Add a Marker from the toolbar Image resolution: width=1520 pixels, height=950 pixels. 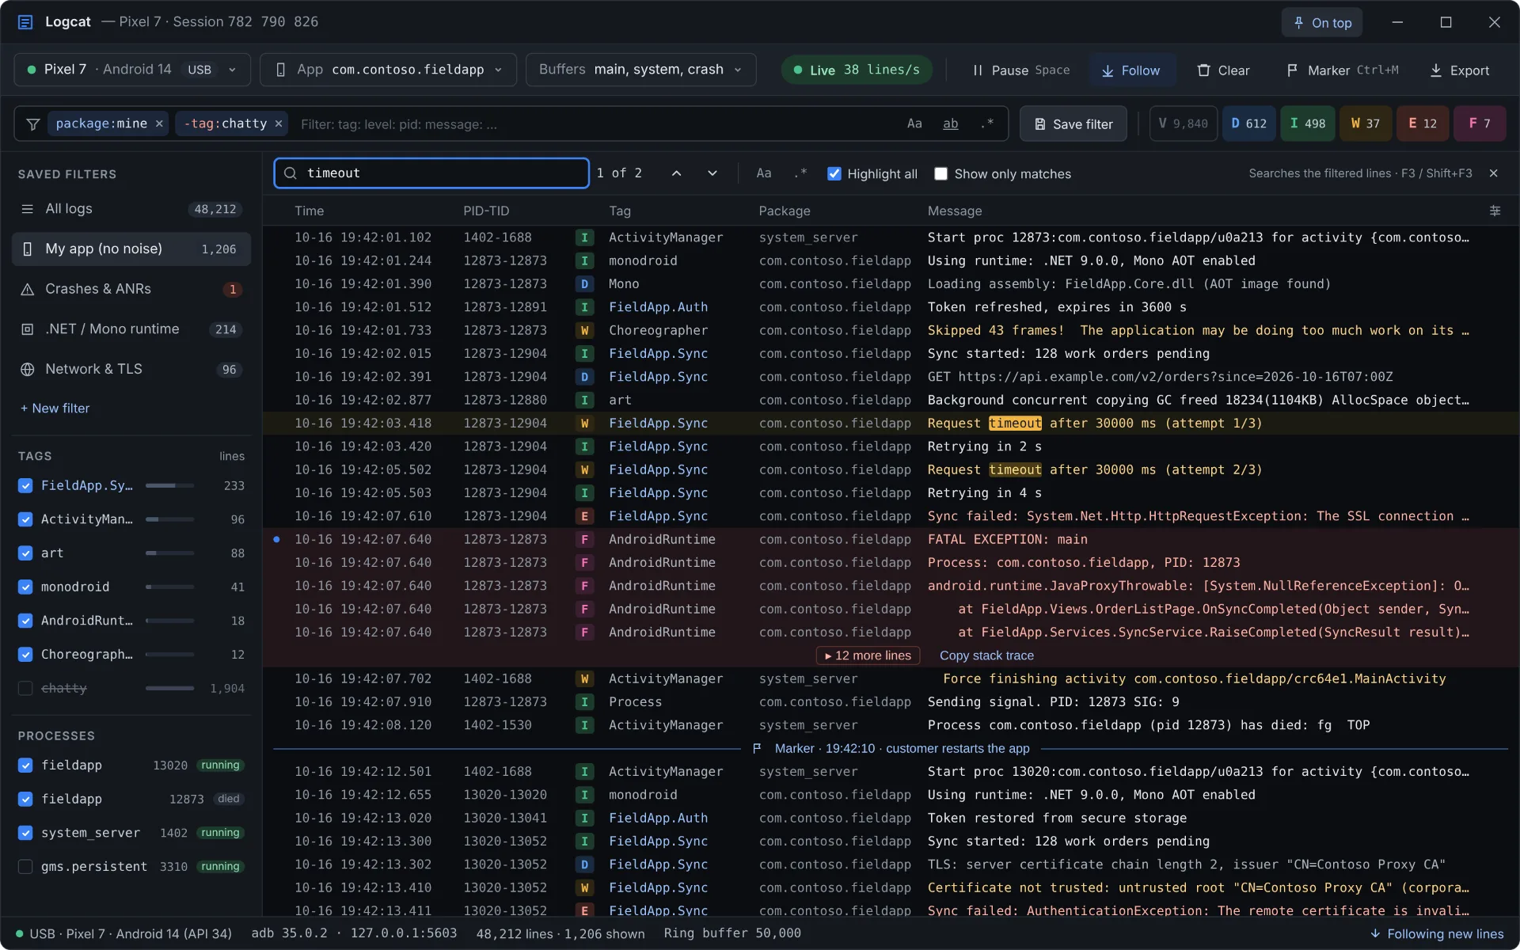pos(1343,70)
